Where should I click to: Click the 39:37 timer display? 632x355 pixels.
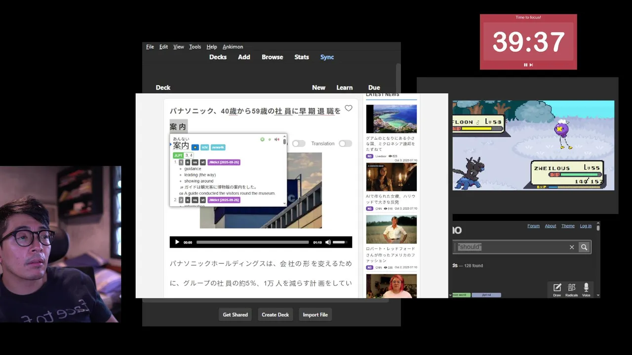click(x=528, y=42)
